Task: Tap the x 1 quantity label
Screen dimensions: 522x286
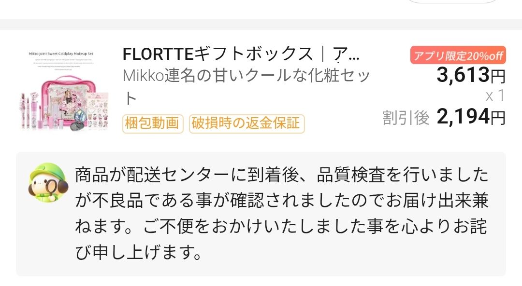Action: [494, 96]
